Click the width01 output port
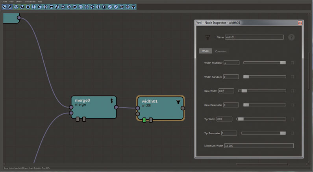This screenshot has width=313, height=172. pyautogui.click(x=183, y=108)
